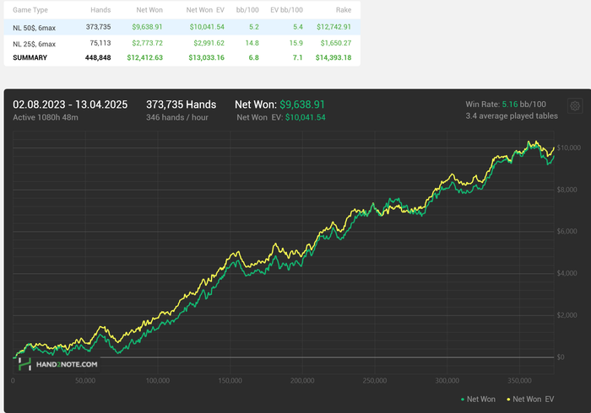The width and height of the screenshot is (591, 413).
Task: Click the SUMMARY row label
Action: [30, 57]
